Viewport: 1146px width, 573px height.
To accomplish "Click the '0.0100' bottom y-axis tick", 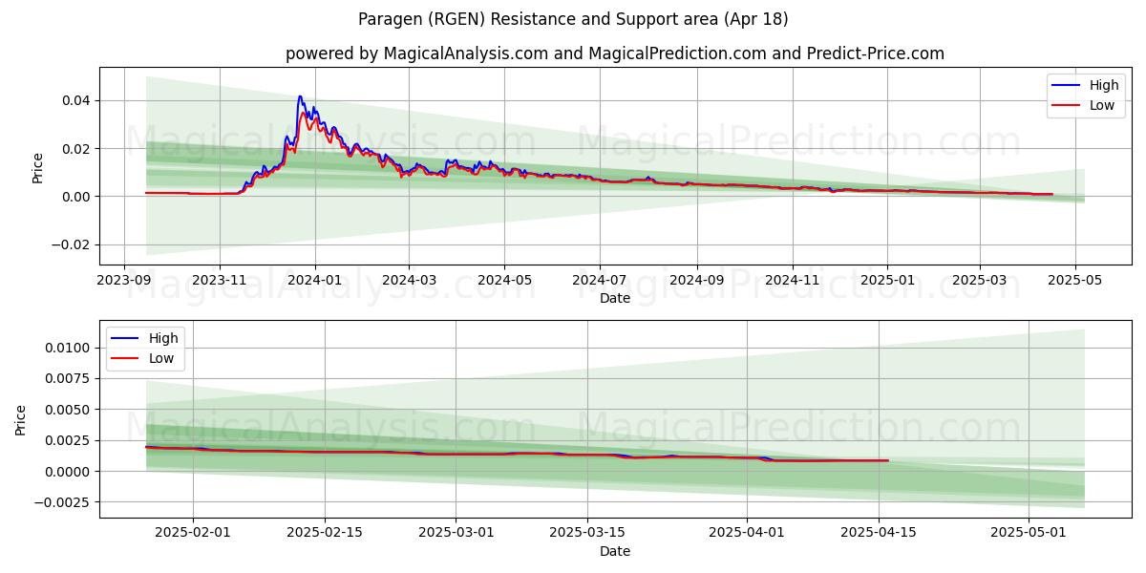I will pyautogui.click(x=67, y=348).
